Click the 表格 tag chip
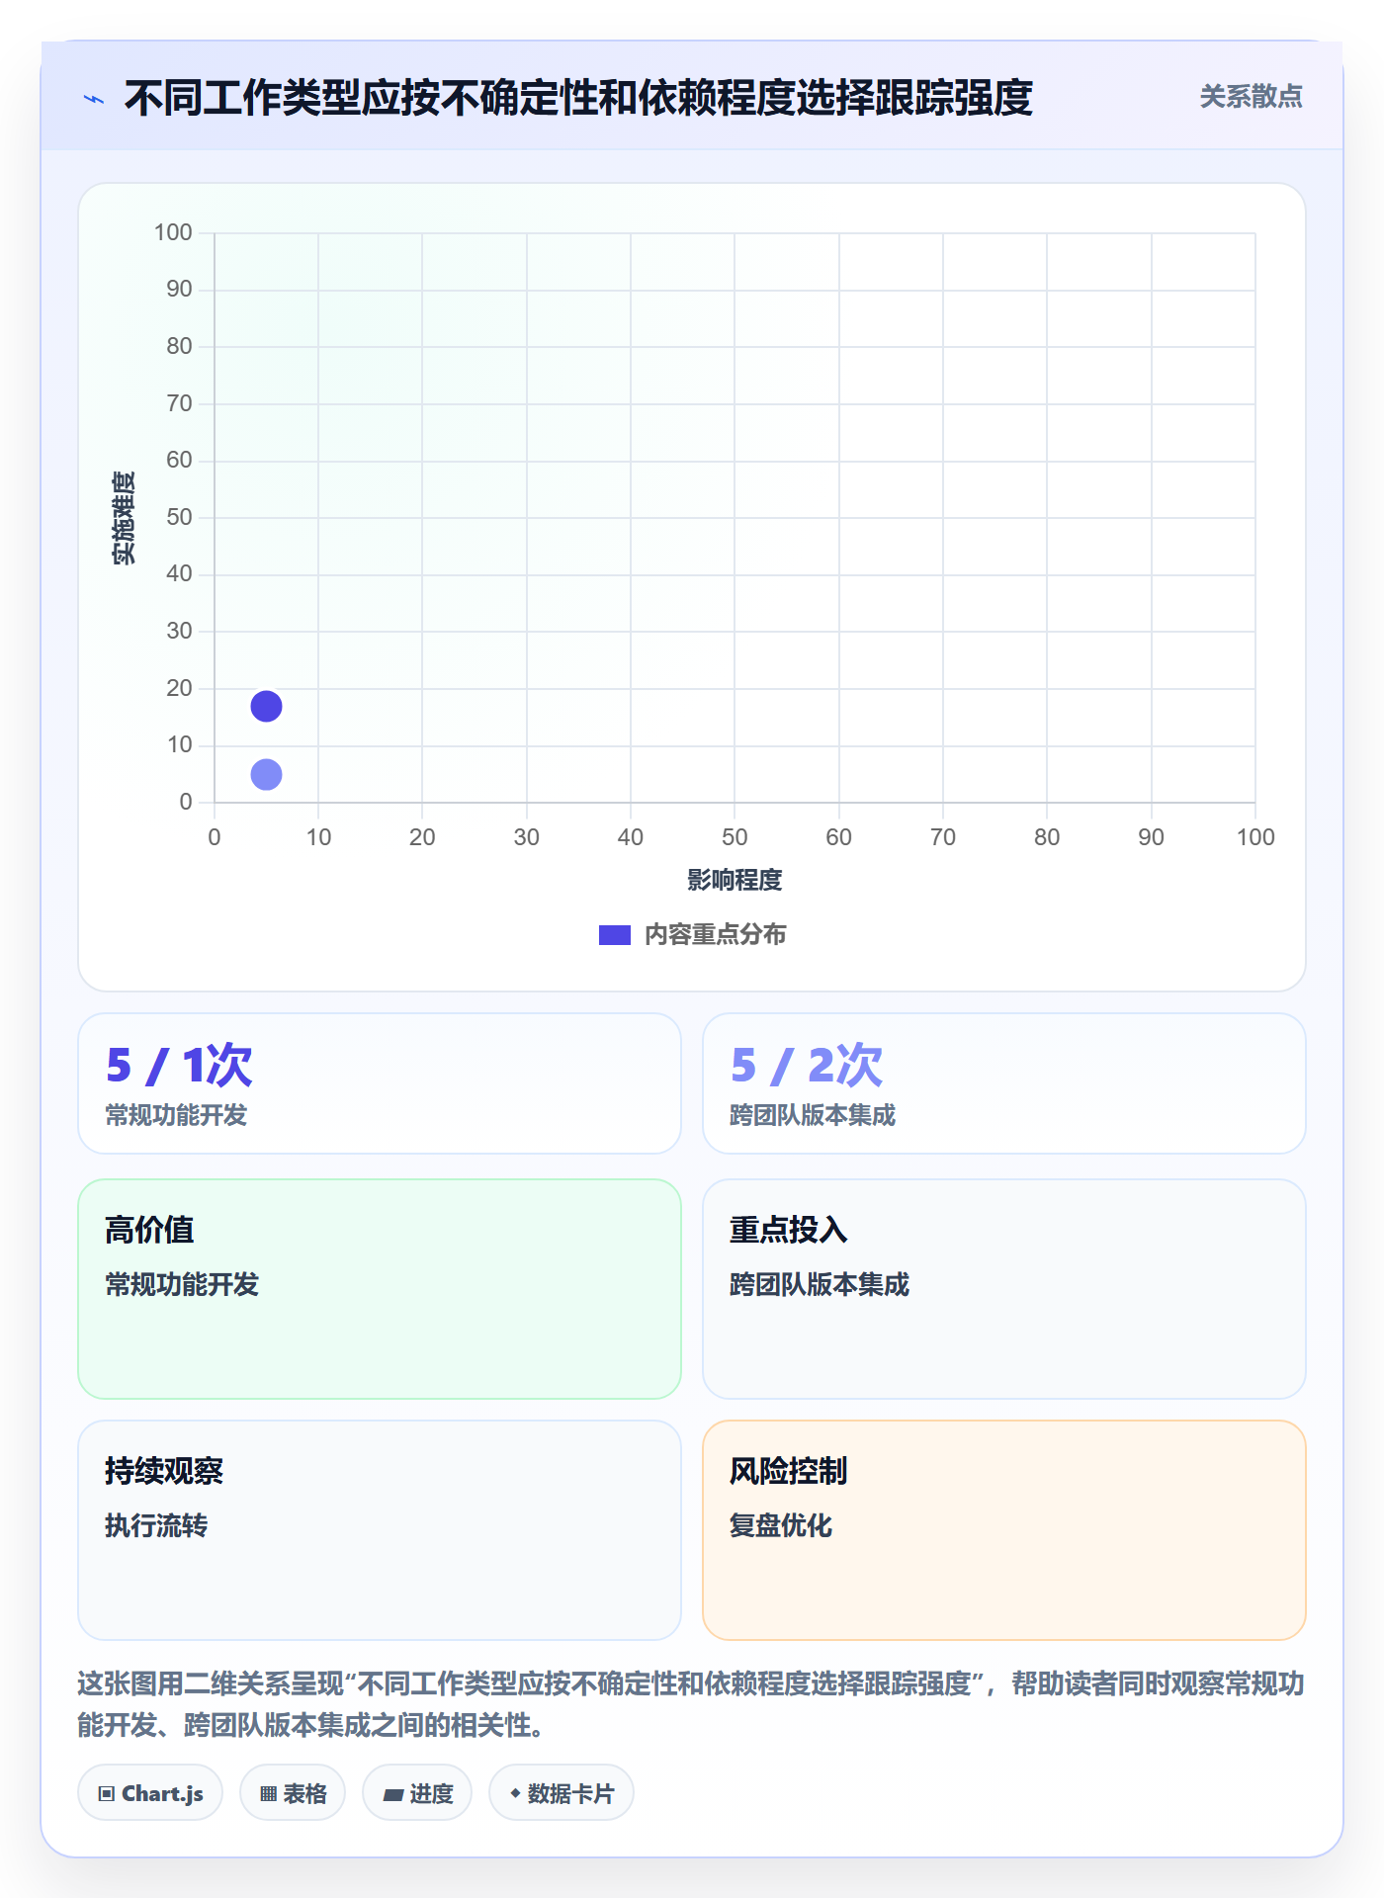Screen dimensions: 1384x1898 pos(293,1793)
